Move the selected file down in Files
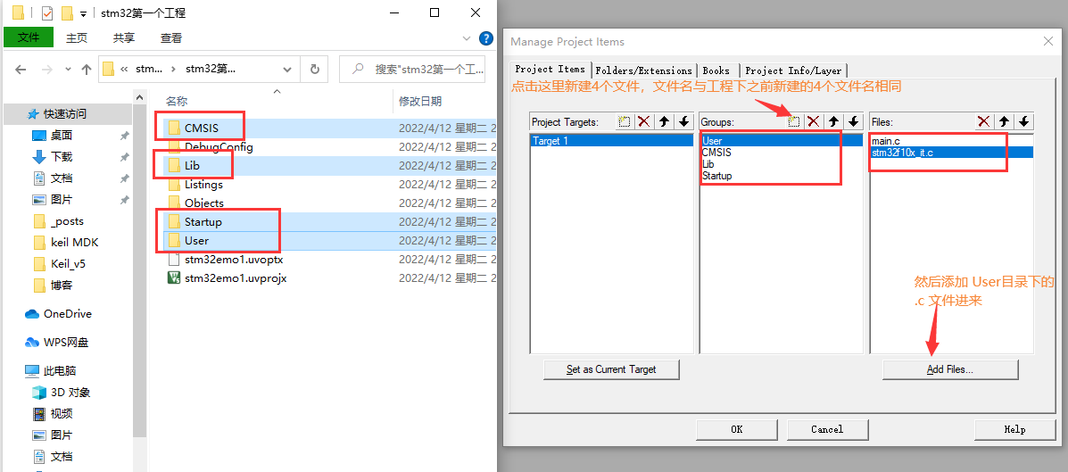Viewport: 1068px width, 472px height. [x=1025, y=121]
